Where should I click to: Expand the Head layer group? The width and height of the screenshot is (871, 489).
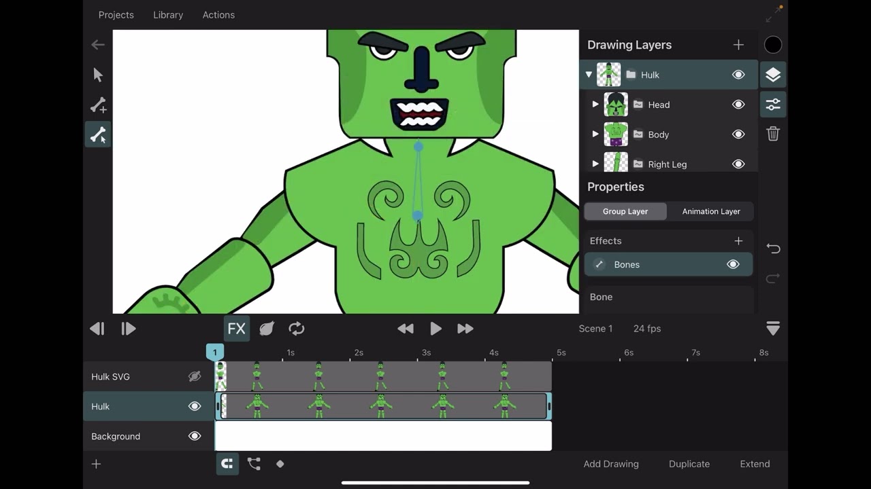pyautogui.click(x=595, y=105)
